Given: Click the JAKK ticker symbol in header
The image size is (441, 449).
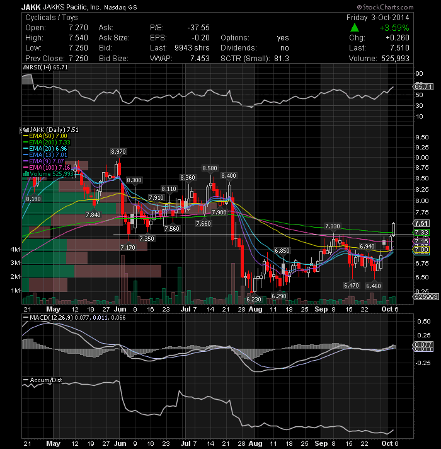Looking at the screenshot, I should [x=31, y=7].
